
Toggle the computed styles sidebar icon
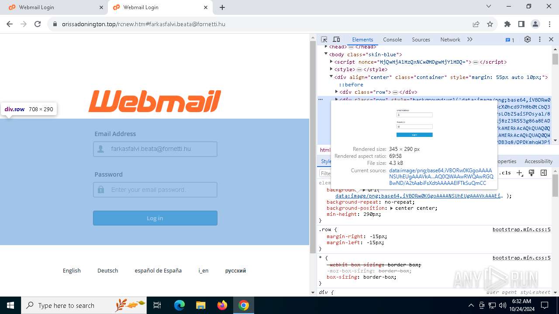(544, 173)
